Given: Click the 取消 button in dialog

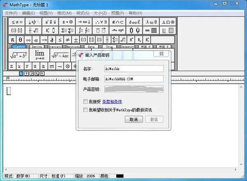Looking at the screenshot, I should (134, 119).
